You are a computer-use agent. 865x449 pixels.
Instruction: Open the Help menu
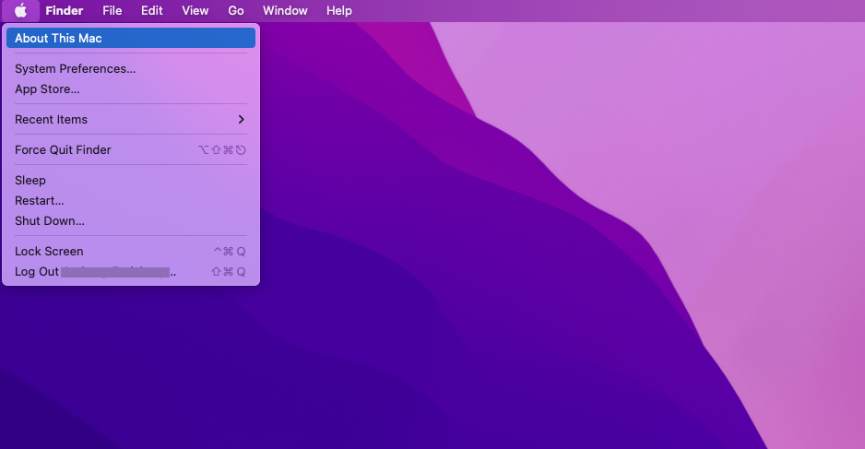click(x=338, y=10)
